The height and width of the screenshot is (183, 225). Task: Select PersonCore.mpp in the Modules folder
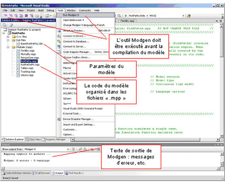[30, 58]
